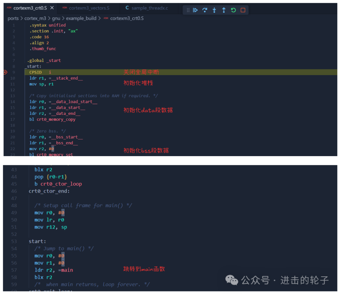Grab the debug toolbar drag handle
340x294 pixels.
(x=188, y=10)
